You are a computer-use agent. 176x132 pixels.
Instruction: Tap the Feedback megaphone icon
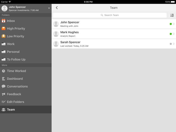(x=4, y=94)
